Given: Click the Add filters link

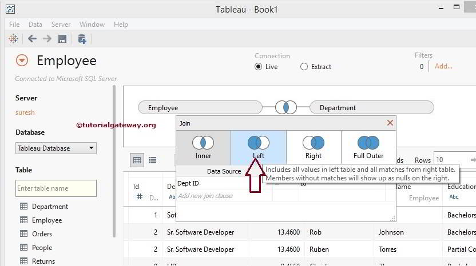Looking at the screenshot, I should click(443, 66).
